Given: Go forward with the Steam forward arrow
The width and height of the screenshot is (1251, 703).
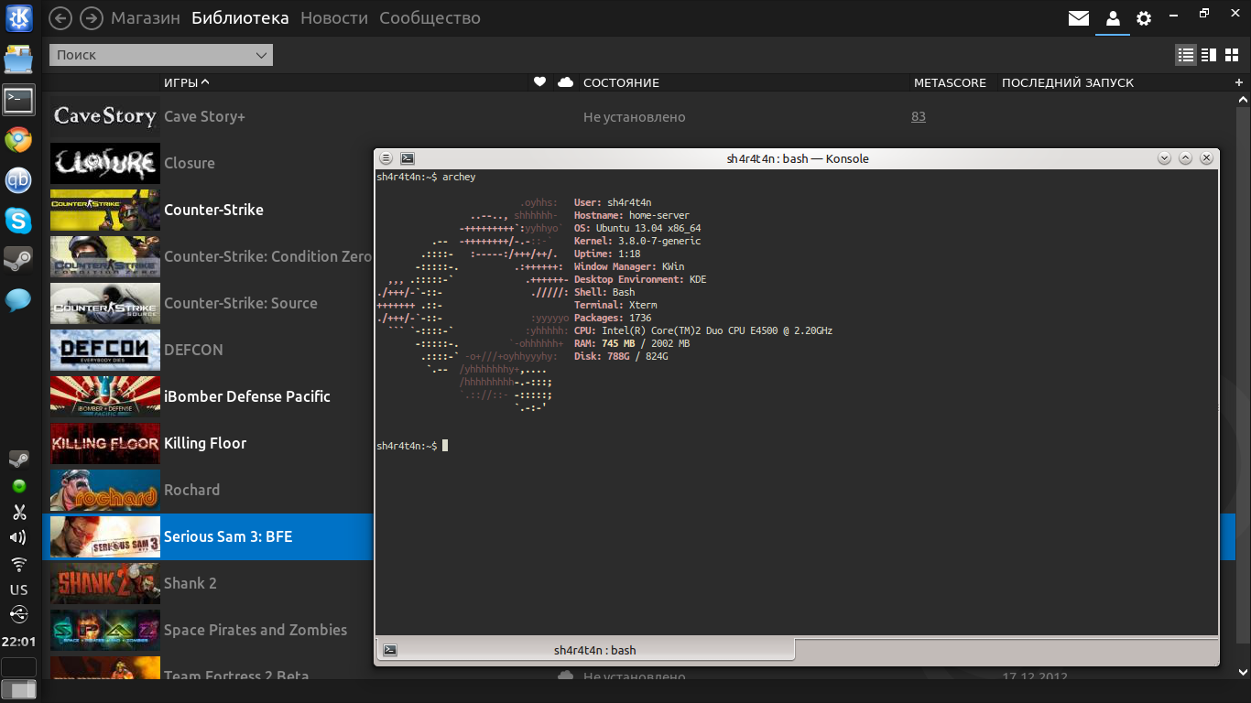Looking at the screenshot, I should click(92, 17).
